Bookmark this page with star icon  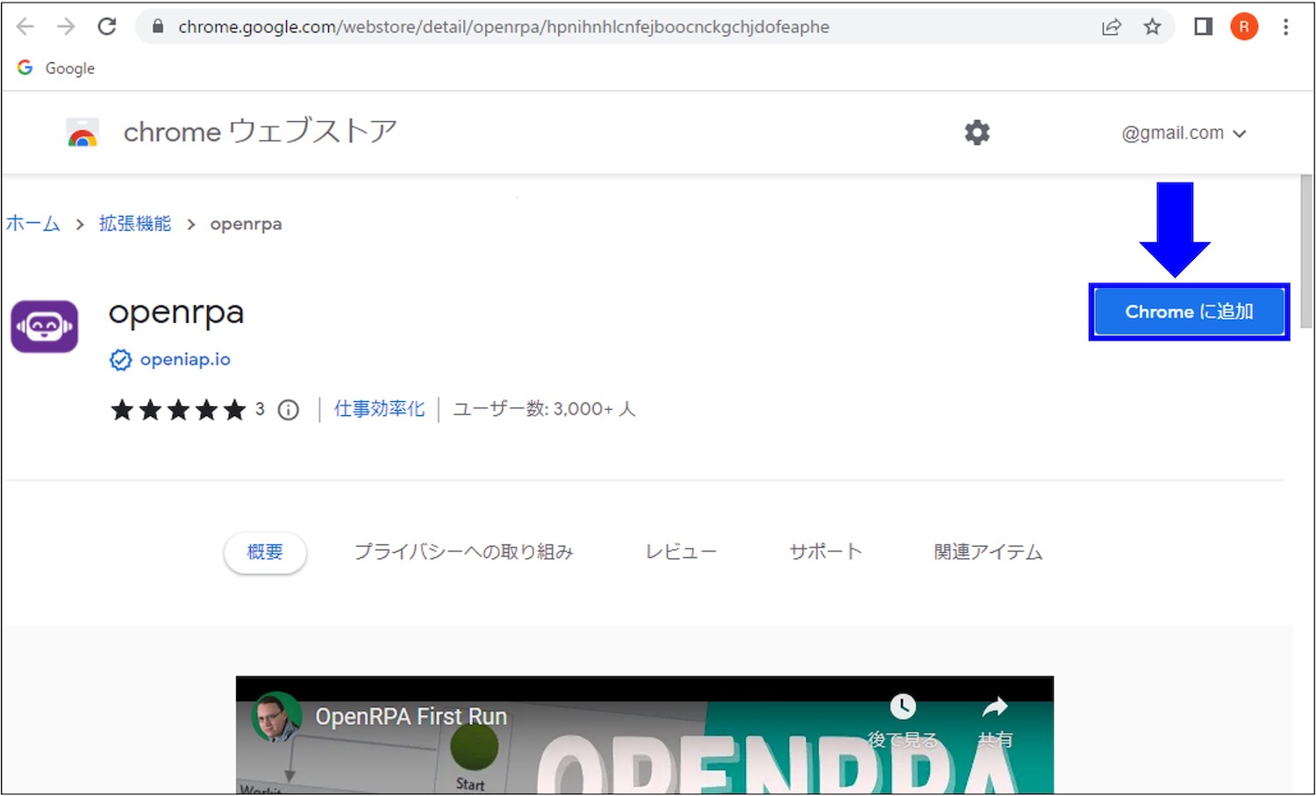[1152, 27]
